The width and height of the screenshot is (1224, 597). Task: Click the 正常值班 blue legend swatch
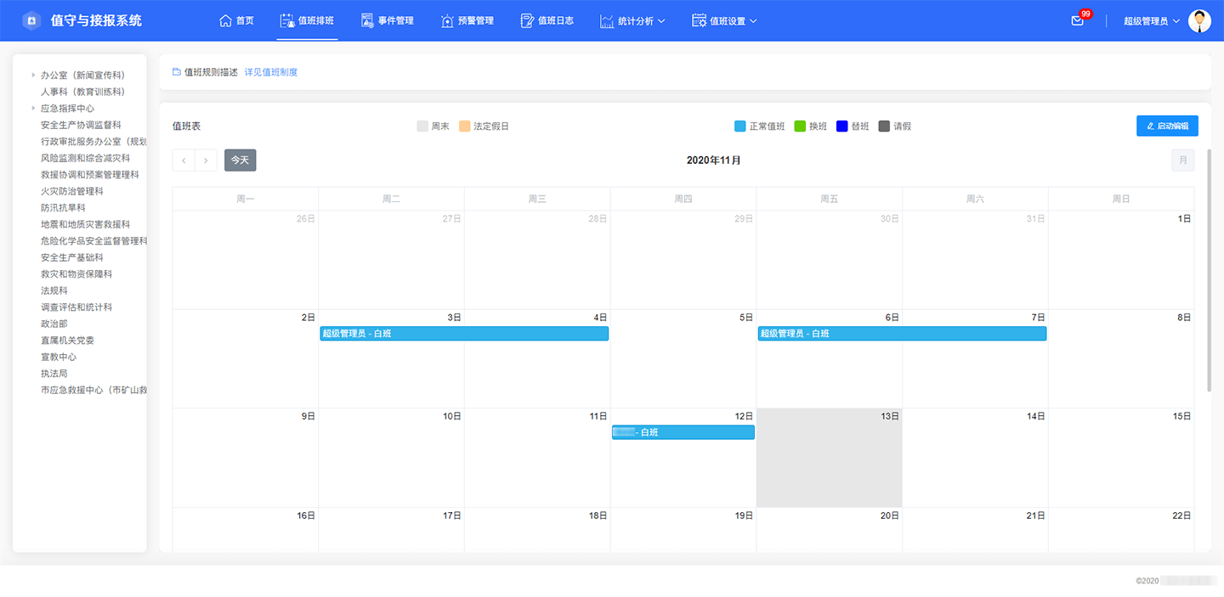tap(740, 127)
